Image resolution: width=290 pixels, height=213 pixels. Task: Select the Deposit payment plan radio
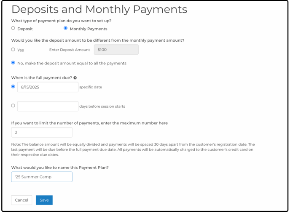click(13, 28)
